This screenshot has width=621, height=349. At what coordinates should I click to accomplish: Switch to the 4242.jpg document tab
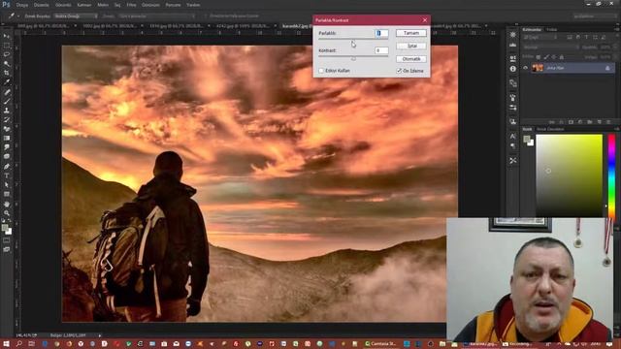244,26
